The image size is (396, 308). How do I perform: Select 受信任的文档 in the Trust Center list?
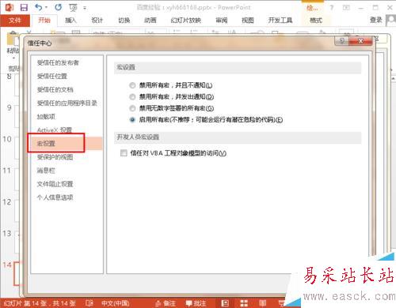pyautogui.click(x=55, y=90)
